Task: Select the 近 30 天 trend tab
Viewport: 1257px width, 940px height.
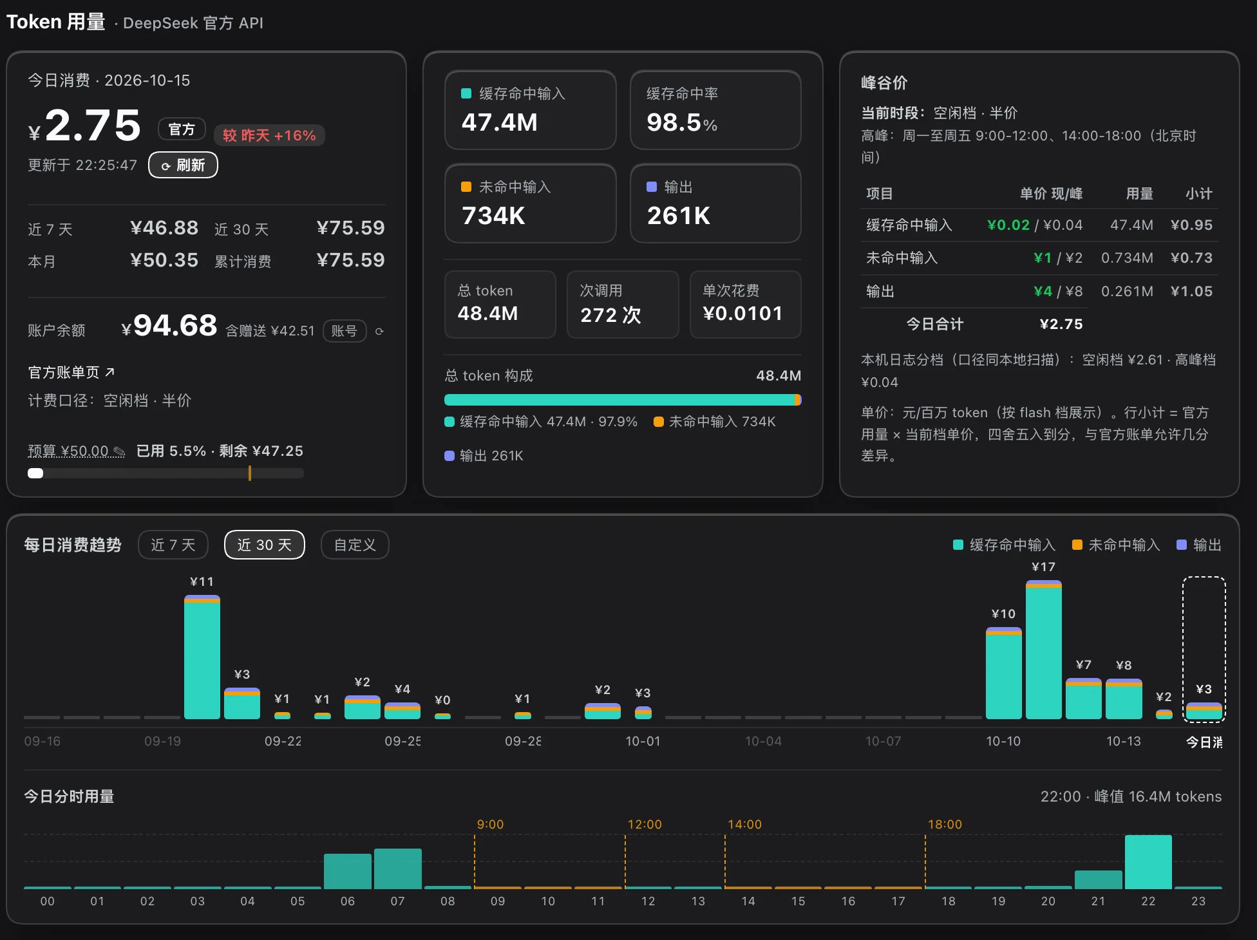Action: (264, 545)
